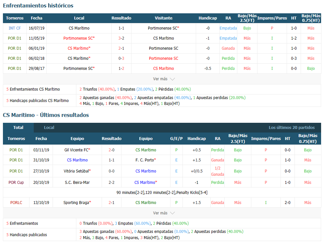Select result 2-2 versus S.C. Beira-Mar
This screenshot has height=242, width=325.
pyautogui.click(x=111, y=183)
